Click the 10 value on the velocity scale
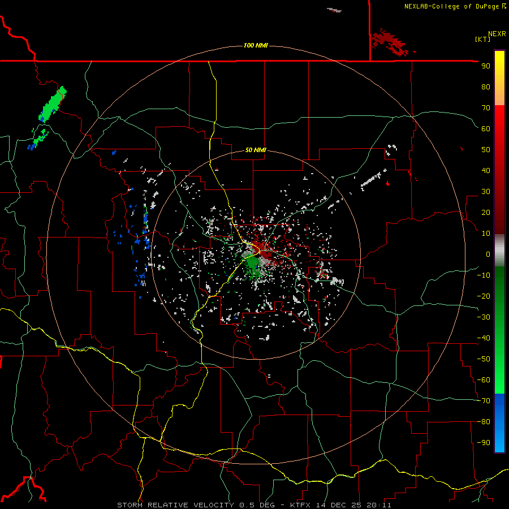 pos(486,234)
